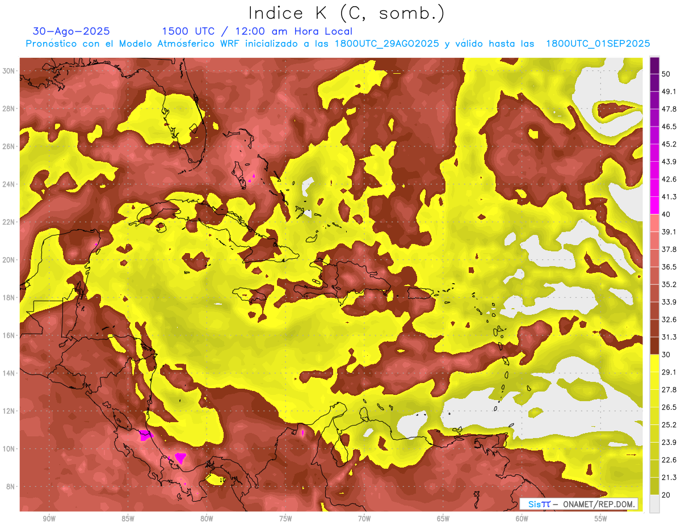Click the "28N" latitude label
This screenshot has width=681, height=526.
pos(10,108)
